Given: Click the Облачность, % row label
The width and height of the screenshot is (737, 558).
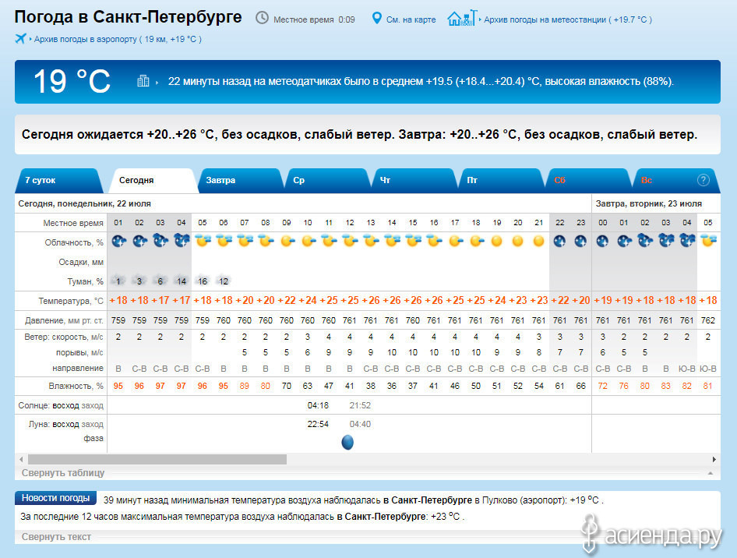Looking at the screenshot, I should (74, 242).
